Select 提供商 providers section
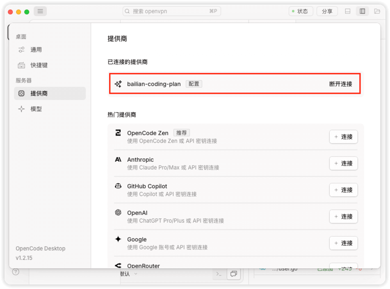This screenshot has width=390, height=289. coord(50,93)
